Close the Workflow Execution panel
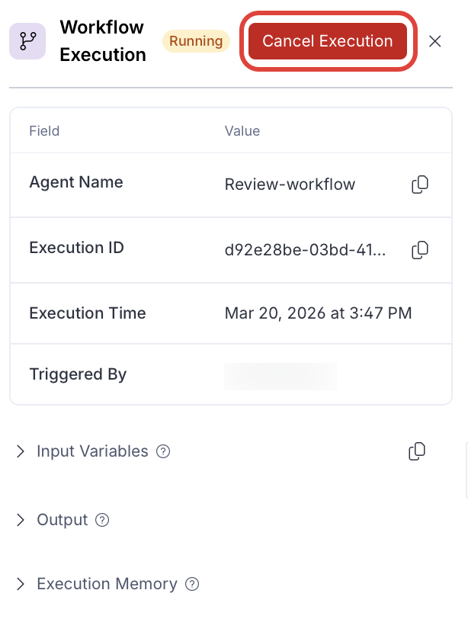This screenshot has width=468, height=619. (x=435, y=41)
